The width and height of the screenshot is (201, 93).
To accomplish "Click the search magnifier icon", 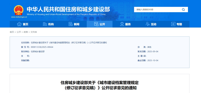I will (183, 9).
